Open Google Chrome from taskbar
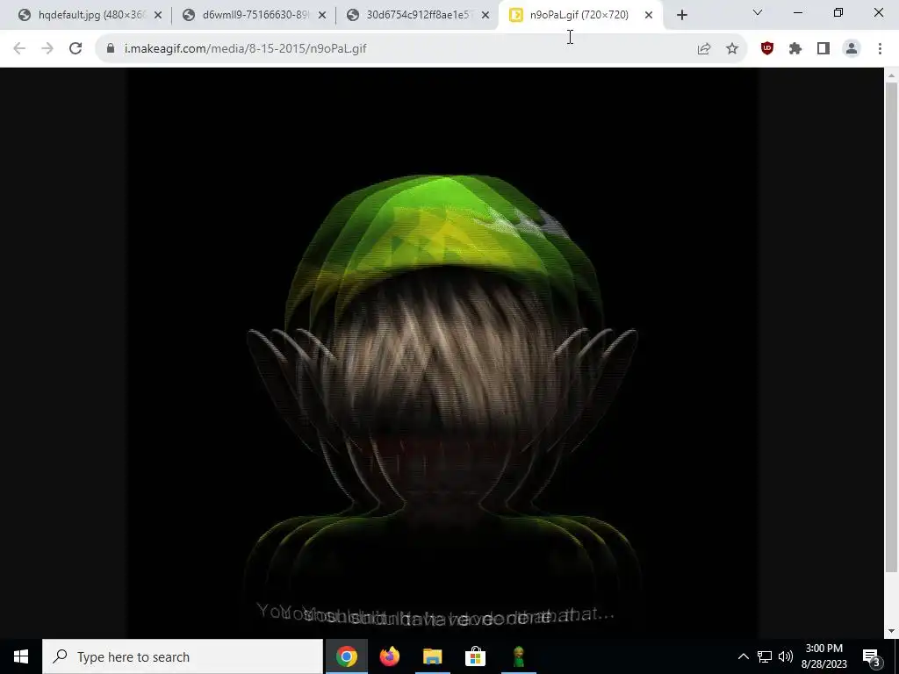Viewport: 899px width, 674px height. [x=346, y=656]
